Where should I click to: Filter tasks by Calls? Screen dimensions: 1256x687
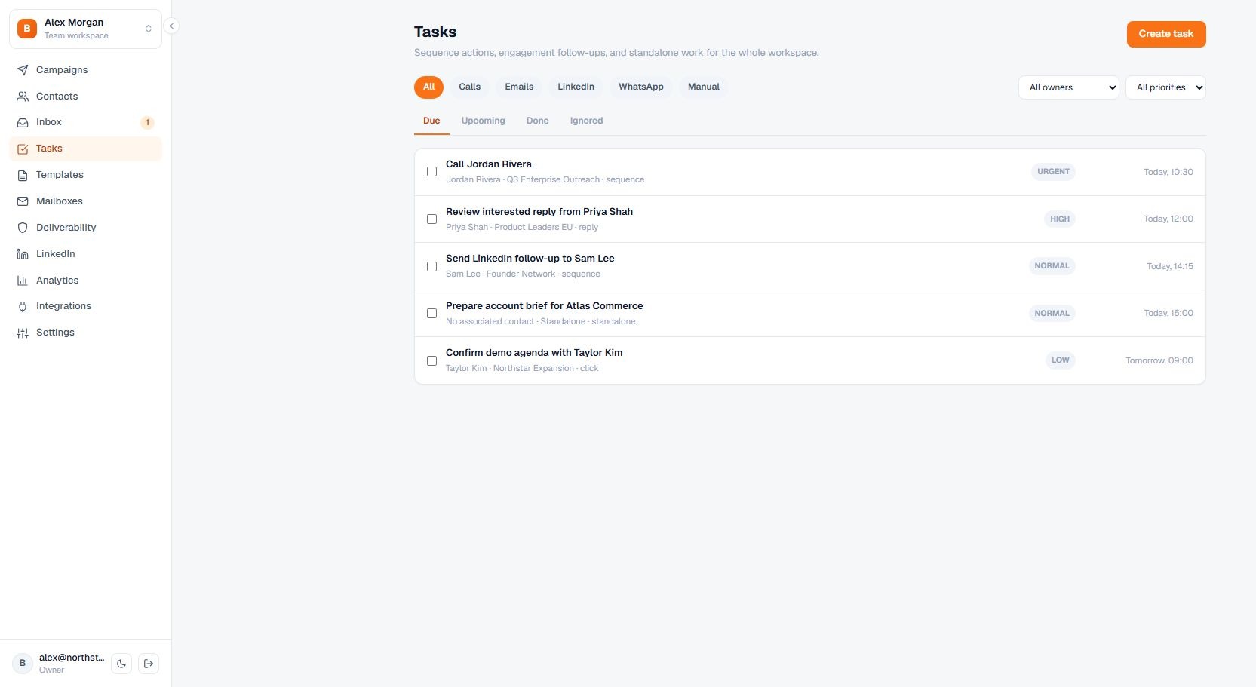click(x=469, y=87)
